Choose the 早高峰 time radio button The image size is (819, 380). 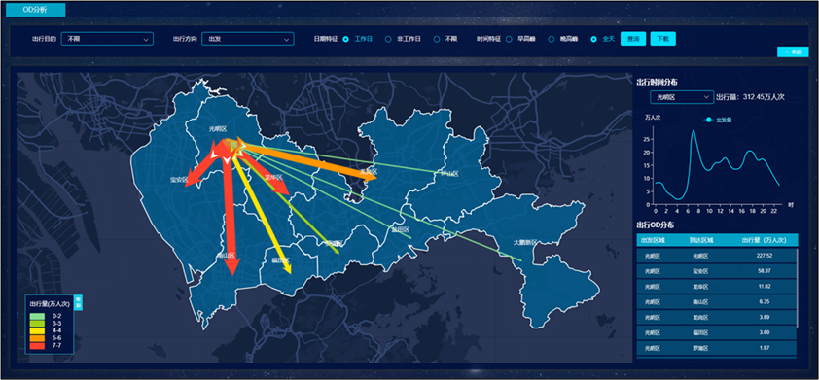(509, 39)
